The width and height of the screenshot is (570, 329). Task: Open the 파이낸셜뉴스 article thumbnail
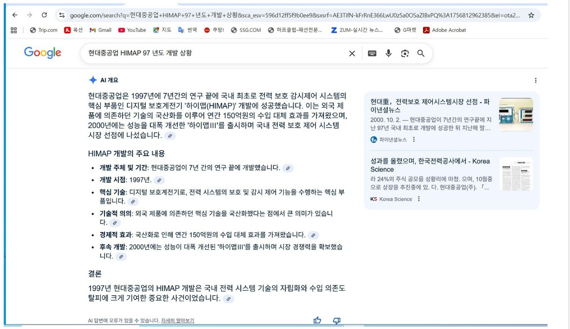(x=516, y=114)
